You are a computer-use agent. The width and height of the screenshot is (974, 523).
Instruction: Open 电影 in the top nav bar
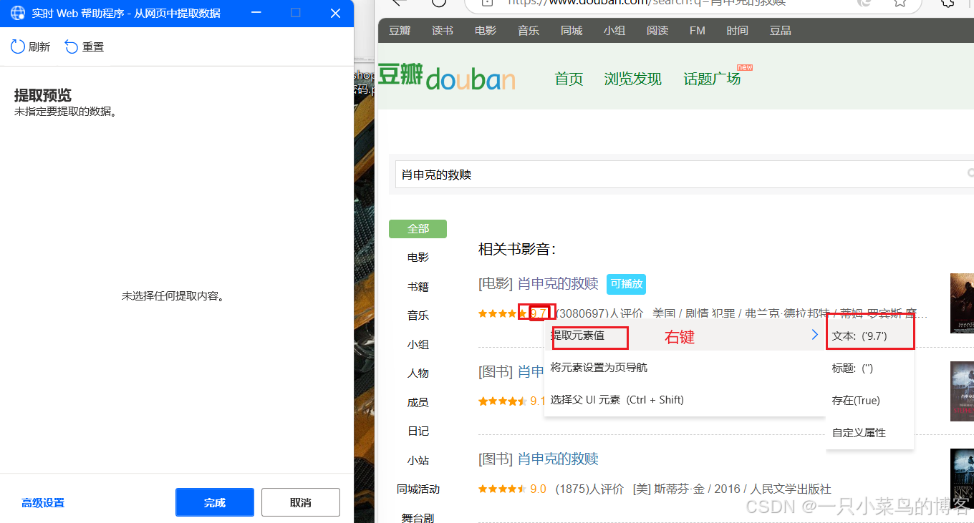(x=486, y=30)
